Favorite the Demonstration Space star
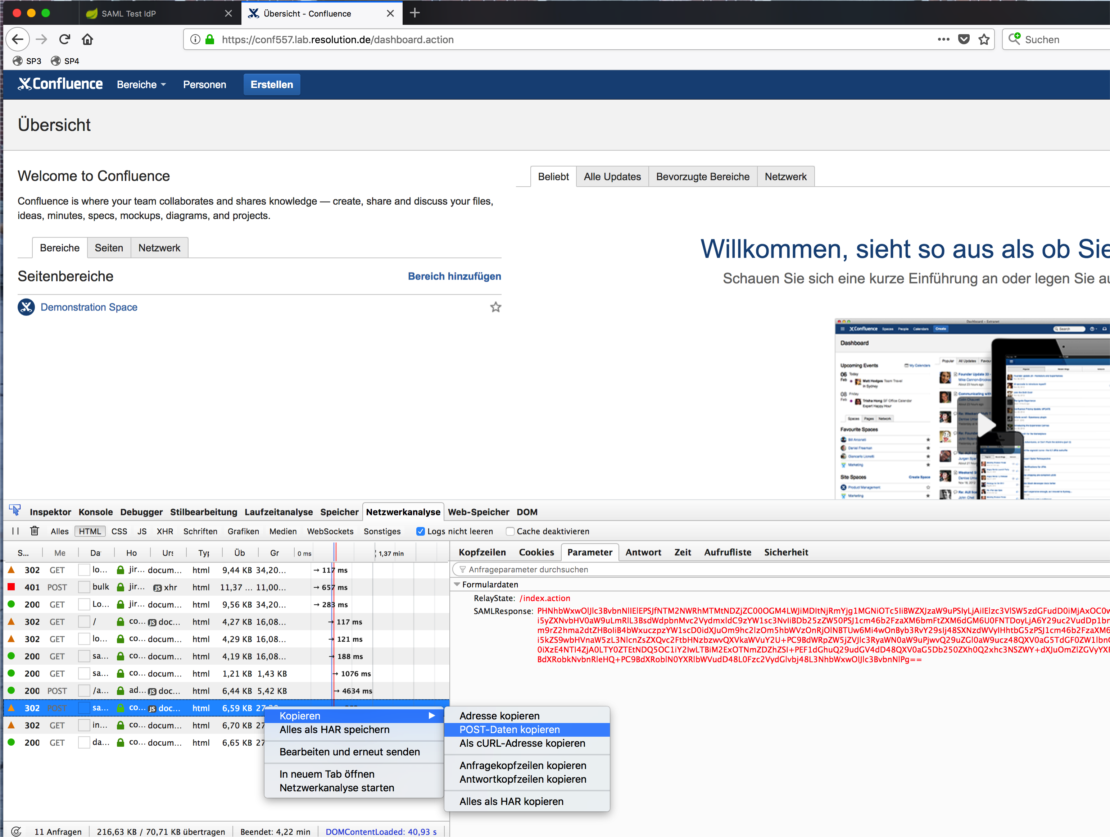 pyautogui.click(x=496, y=307)
